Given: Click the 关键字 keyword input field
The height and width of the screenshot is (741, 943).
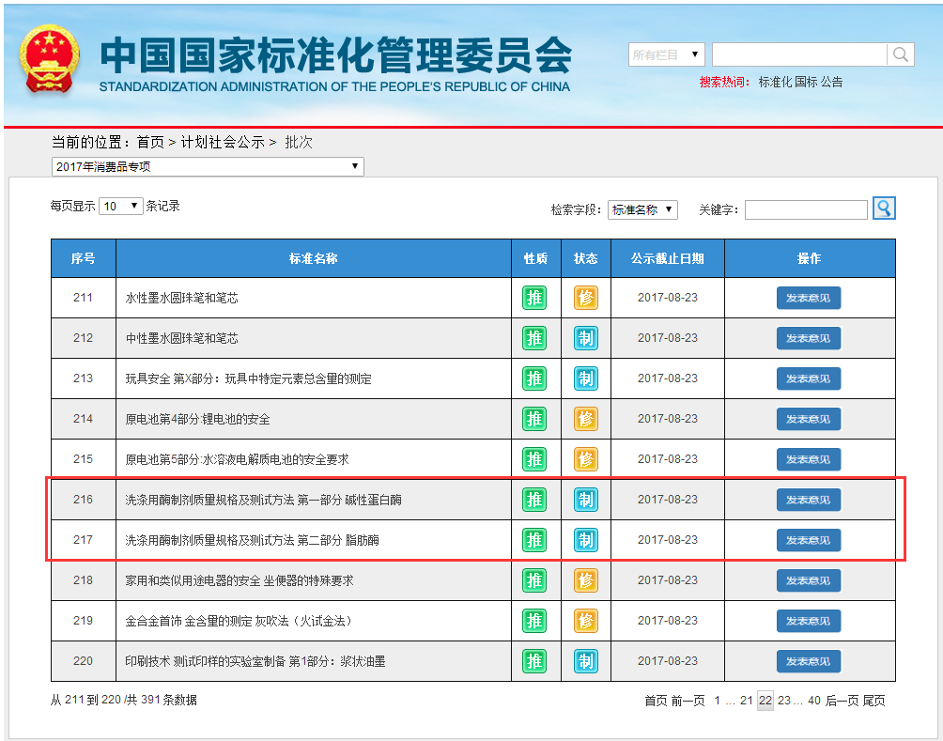Looking at the screenshot, I should click(806, 209).
